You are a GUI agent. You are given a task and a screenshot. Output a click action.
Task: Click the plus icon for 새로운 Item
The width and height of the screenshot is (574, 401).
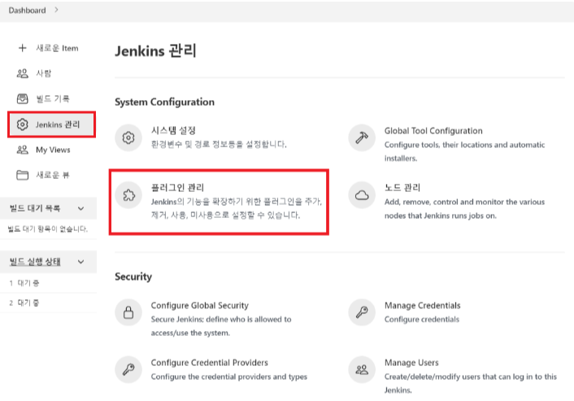pos(22,48)
